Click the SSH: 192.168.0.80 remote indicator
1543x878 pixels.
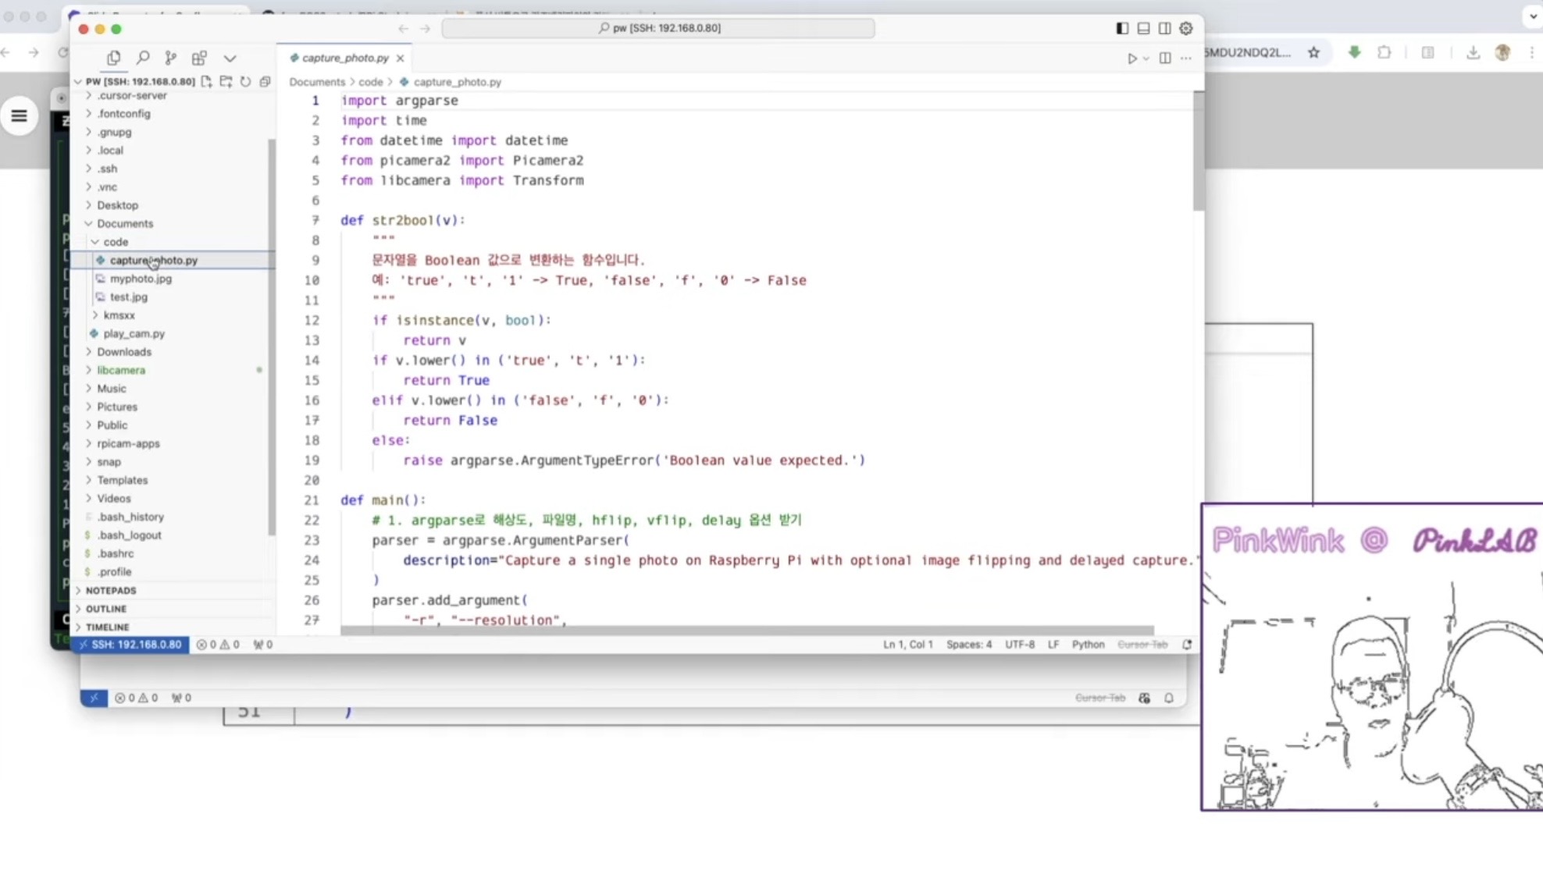tap(130, 645)
